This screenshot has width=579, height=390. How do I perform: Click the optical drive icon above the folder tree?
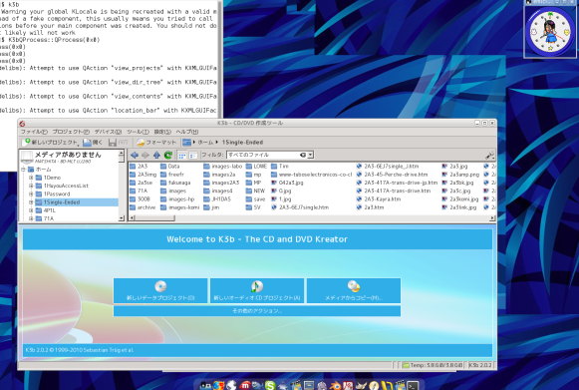(27, 158)
